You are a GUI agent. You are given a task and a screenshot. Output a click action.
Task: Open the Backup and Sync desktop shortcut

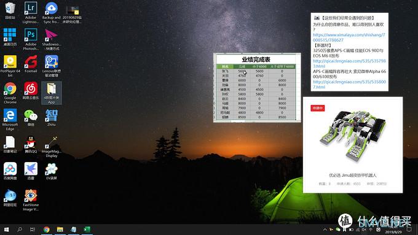[x=51, y=12]
